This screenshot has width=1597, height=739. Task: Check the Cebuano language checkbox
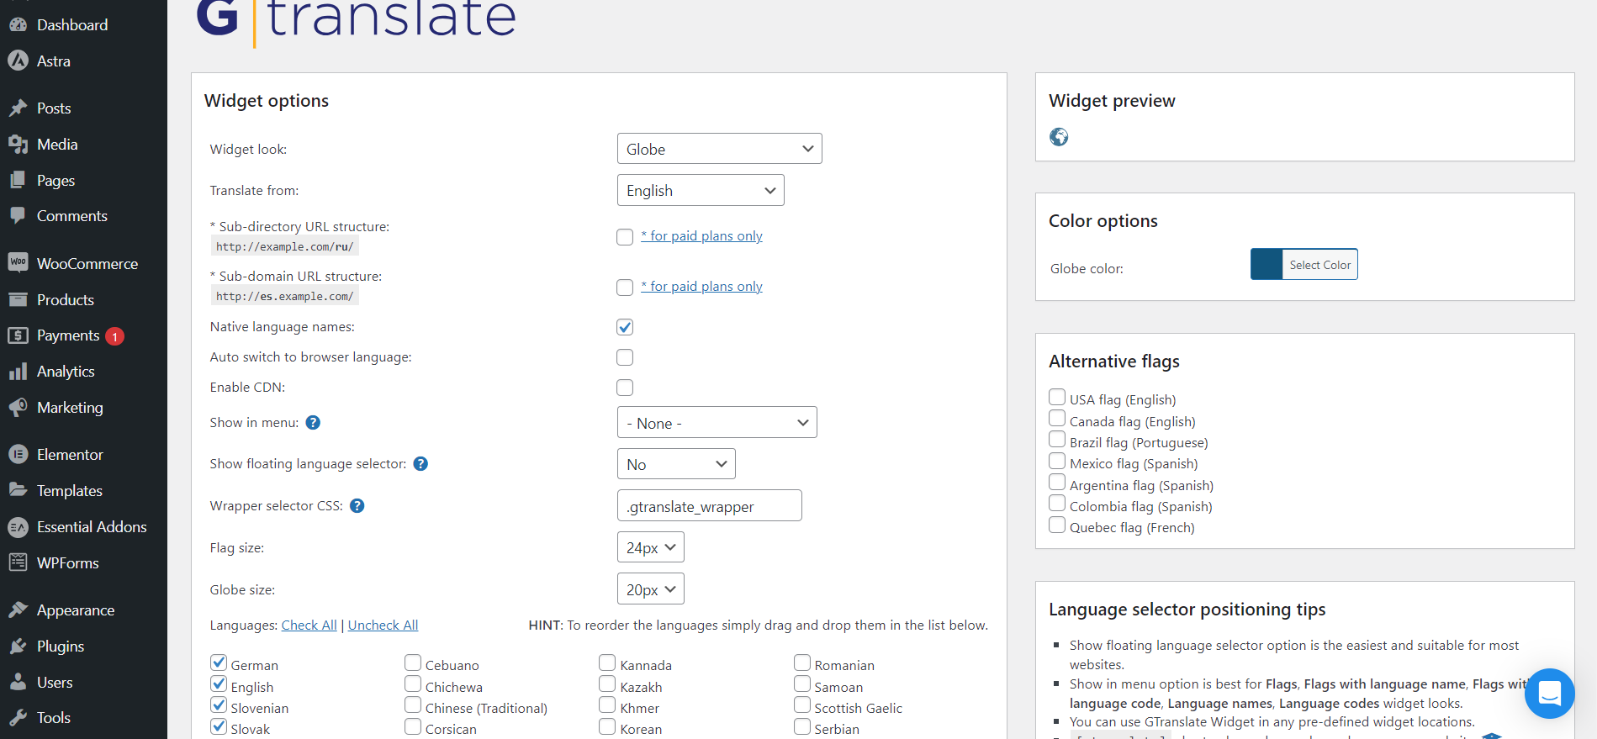click(x=413, y=662)
